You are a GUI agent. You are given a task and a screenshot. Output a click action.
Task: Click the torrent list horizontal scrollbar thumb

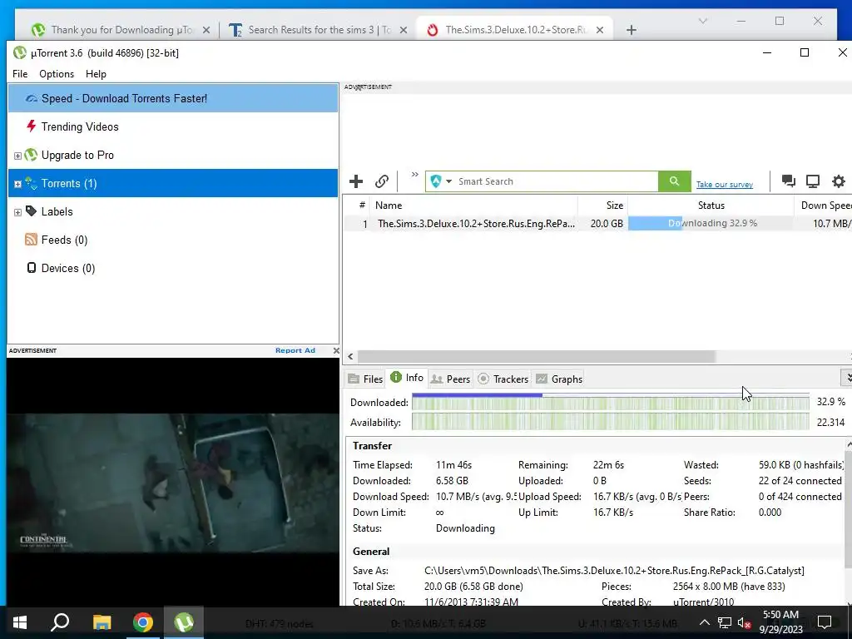point(537,356)
